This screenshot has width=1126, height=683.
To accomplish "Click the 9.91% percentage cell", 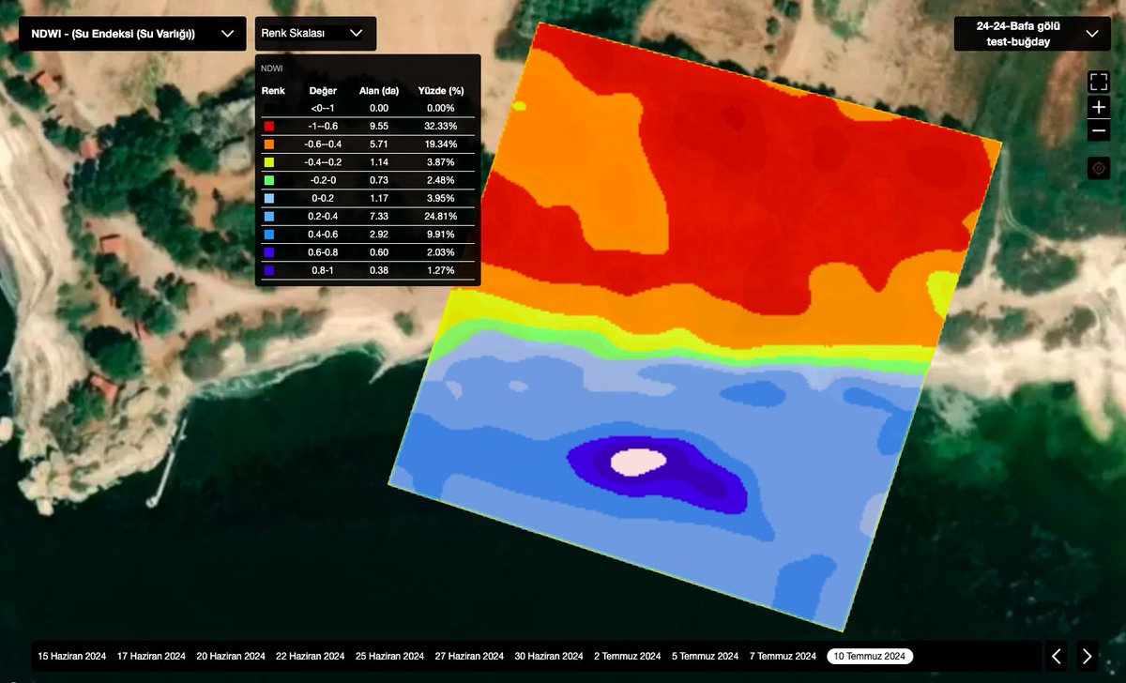I will point(441,235).
